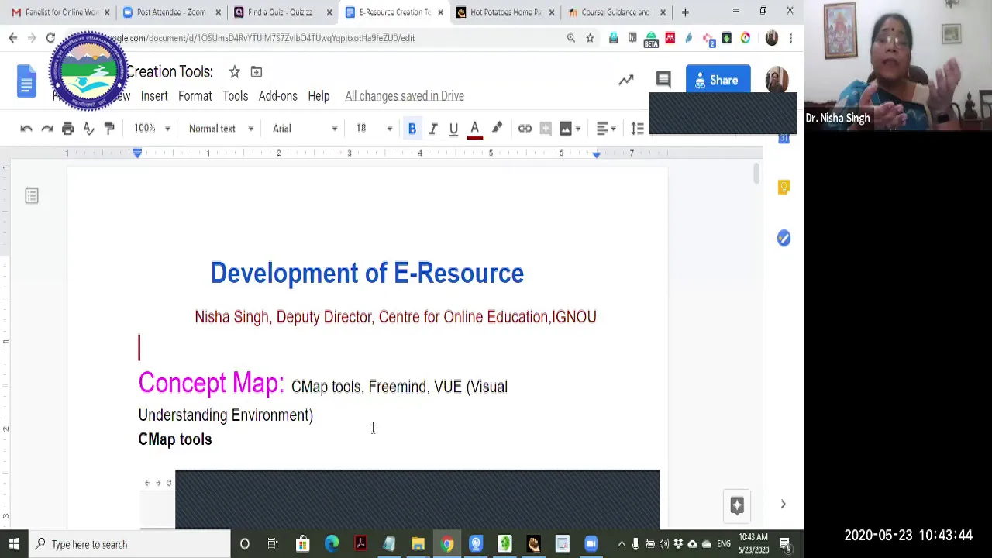Viewport: 992px width, 558px height.
Task: Click the Explore button at bottom right
Action: pyautogui.click(x=737, y=505)
